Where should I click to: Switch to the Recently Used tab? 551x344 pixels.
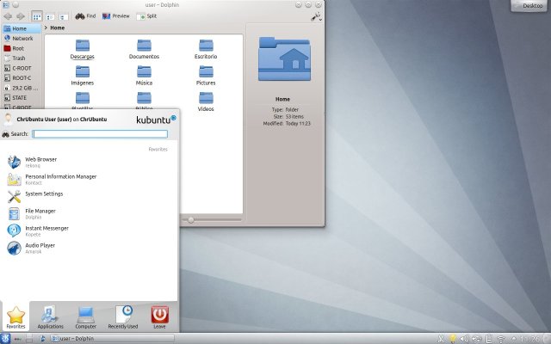(x=122, y=316)
